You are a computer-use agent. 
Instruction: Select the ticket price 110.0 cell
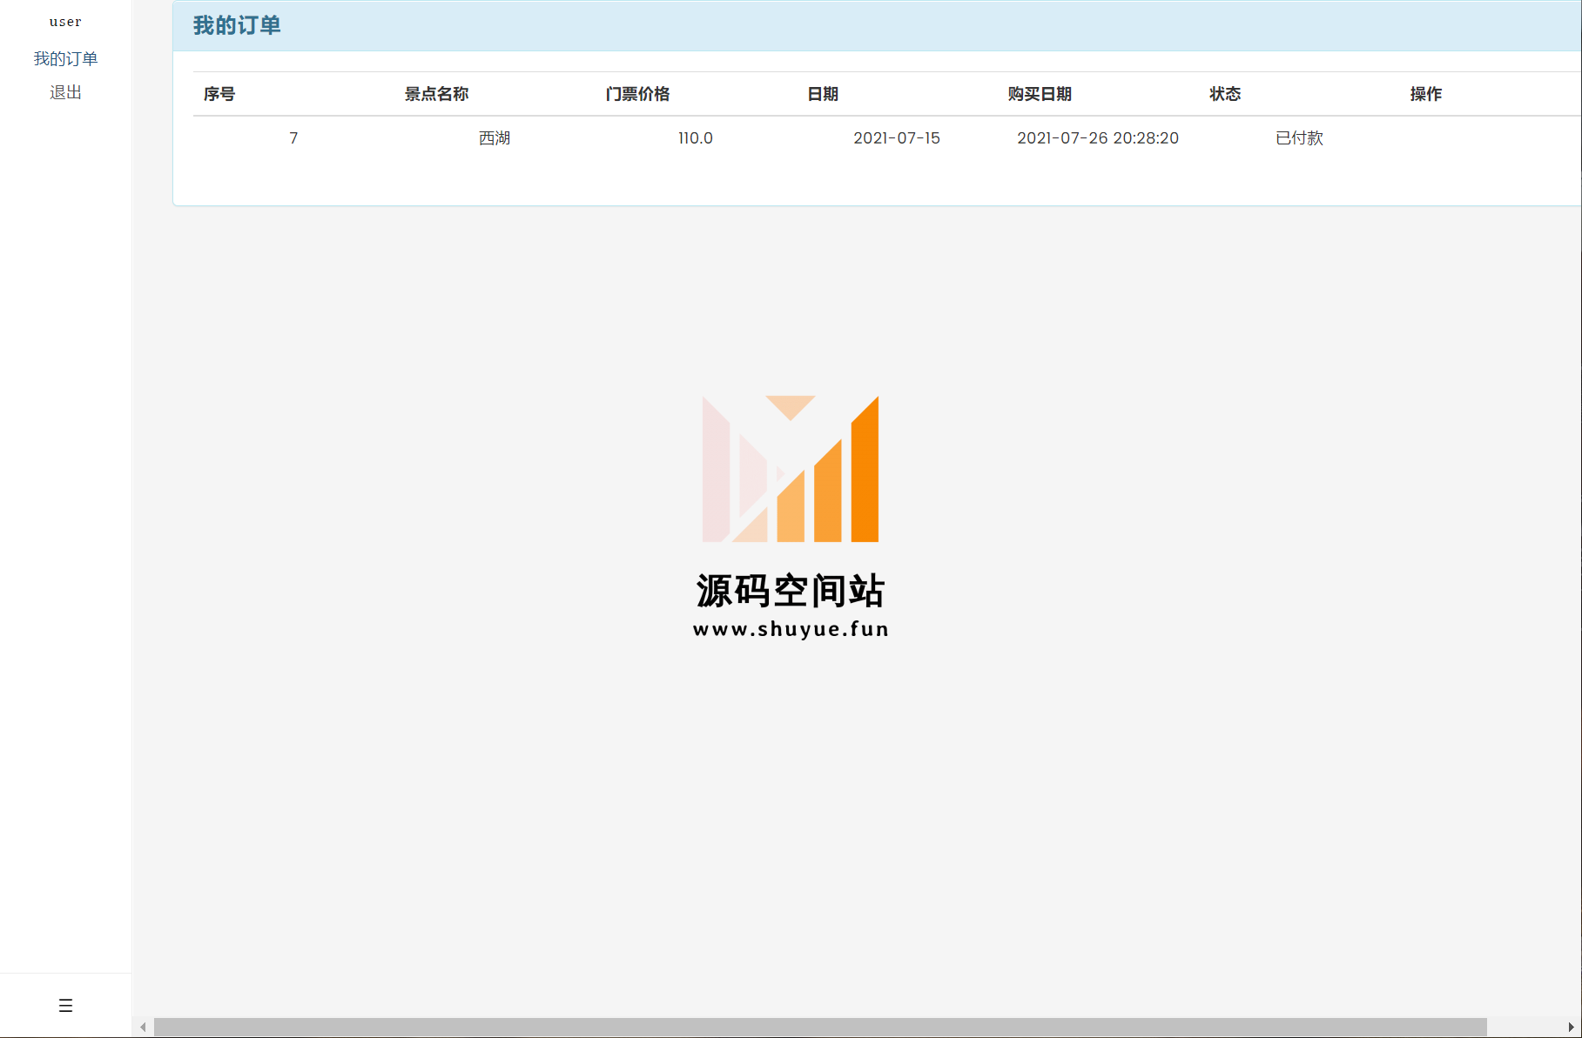point(696,137)
